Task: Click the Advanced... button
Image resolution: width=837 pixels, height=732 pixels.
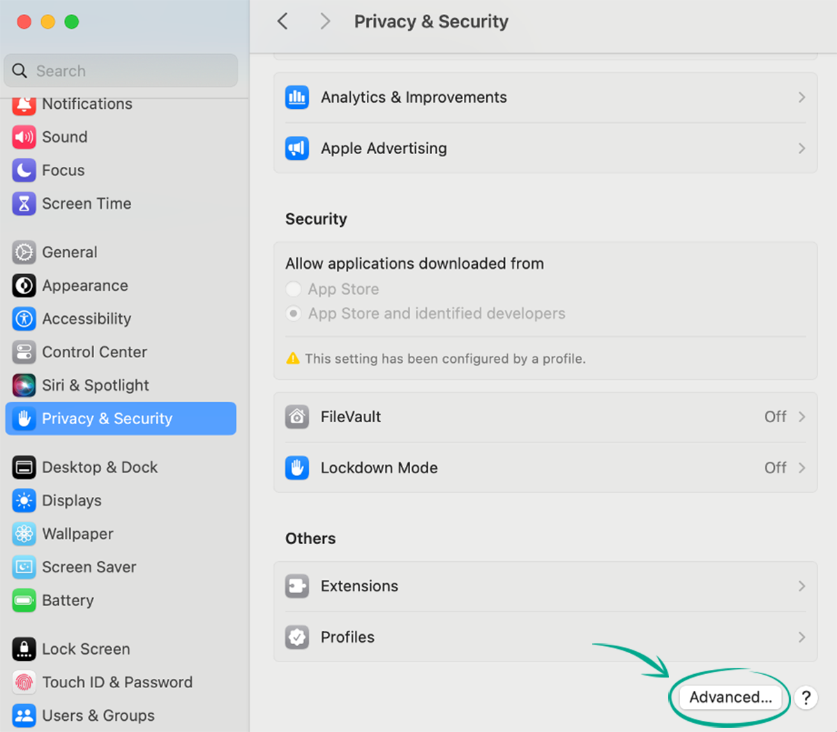Action: pyautogui.click(x=730, y=697)
